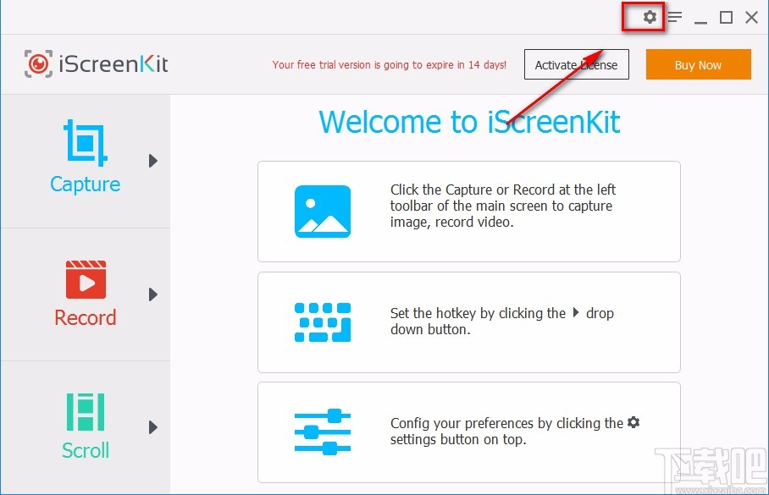Expand the Record drop-down arrow
769x495 pixels.
point(153,294)
